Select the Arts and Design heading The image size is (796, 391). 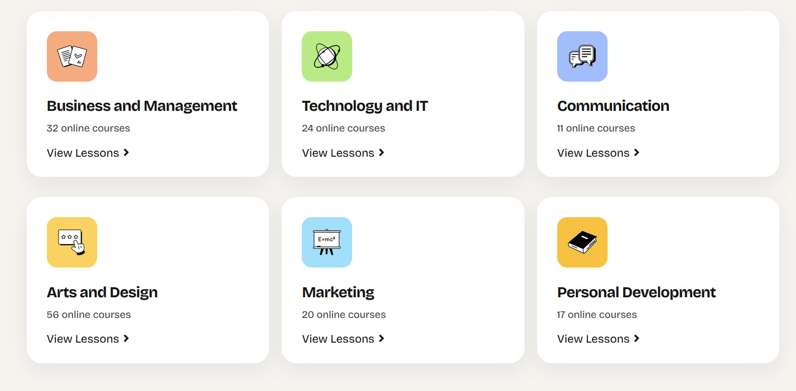[x=102, y=292]
